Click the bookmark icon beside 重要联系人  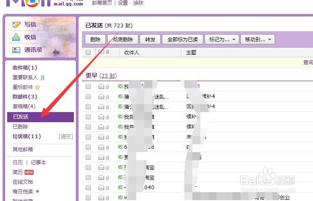[x=43, y=78]
